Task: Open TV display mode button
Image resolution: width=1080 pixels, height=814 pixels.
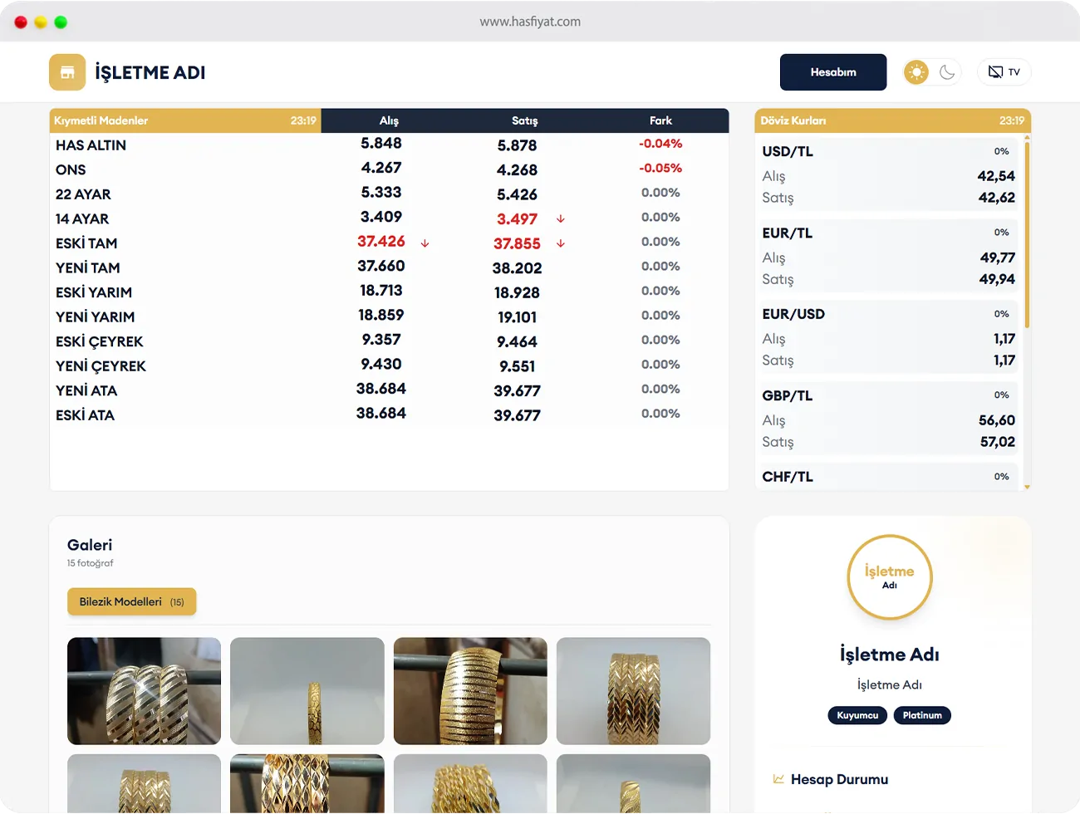Action: 1004,72
